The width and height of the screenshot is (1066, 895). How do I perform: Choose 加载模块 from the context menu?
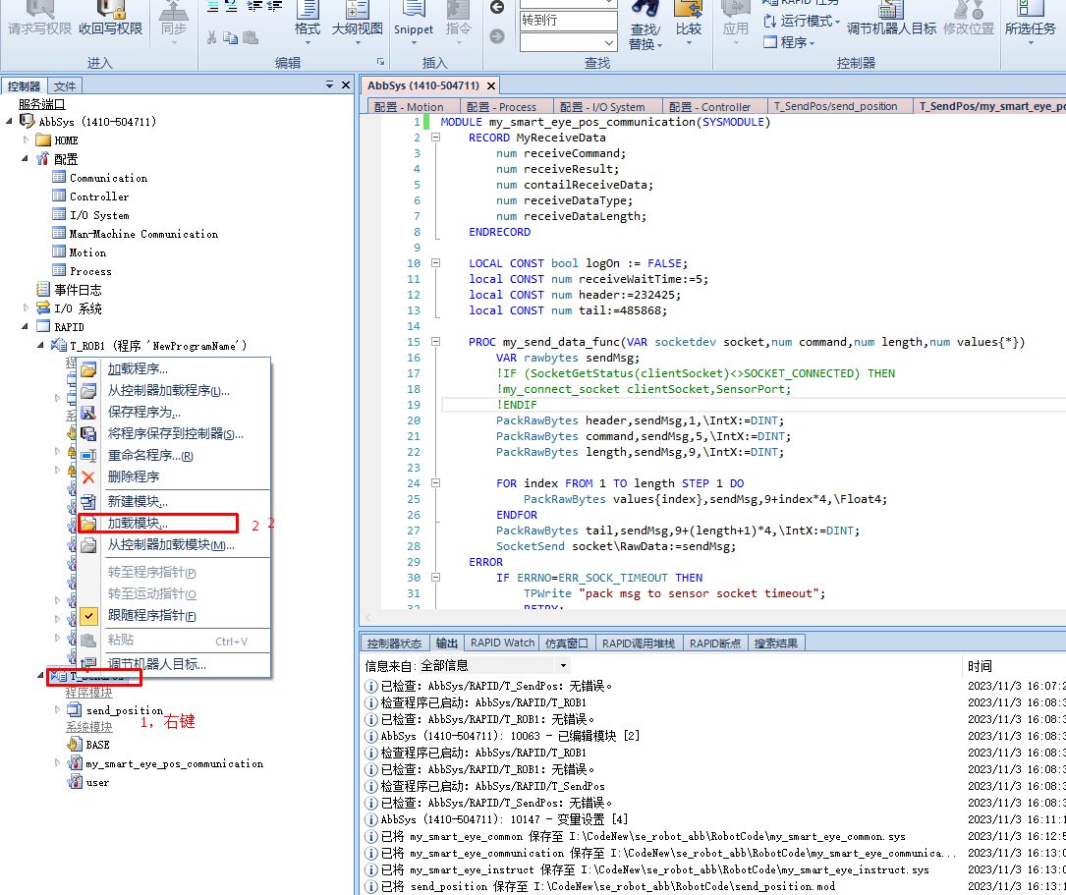click(138, 524)
